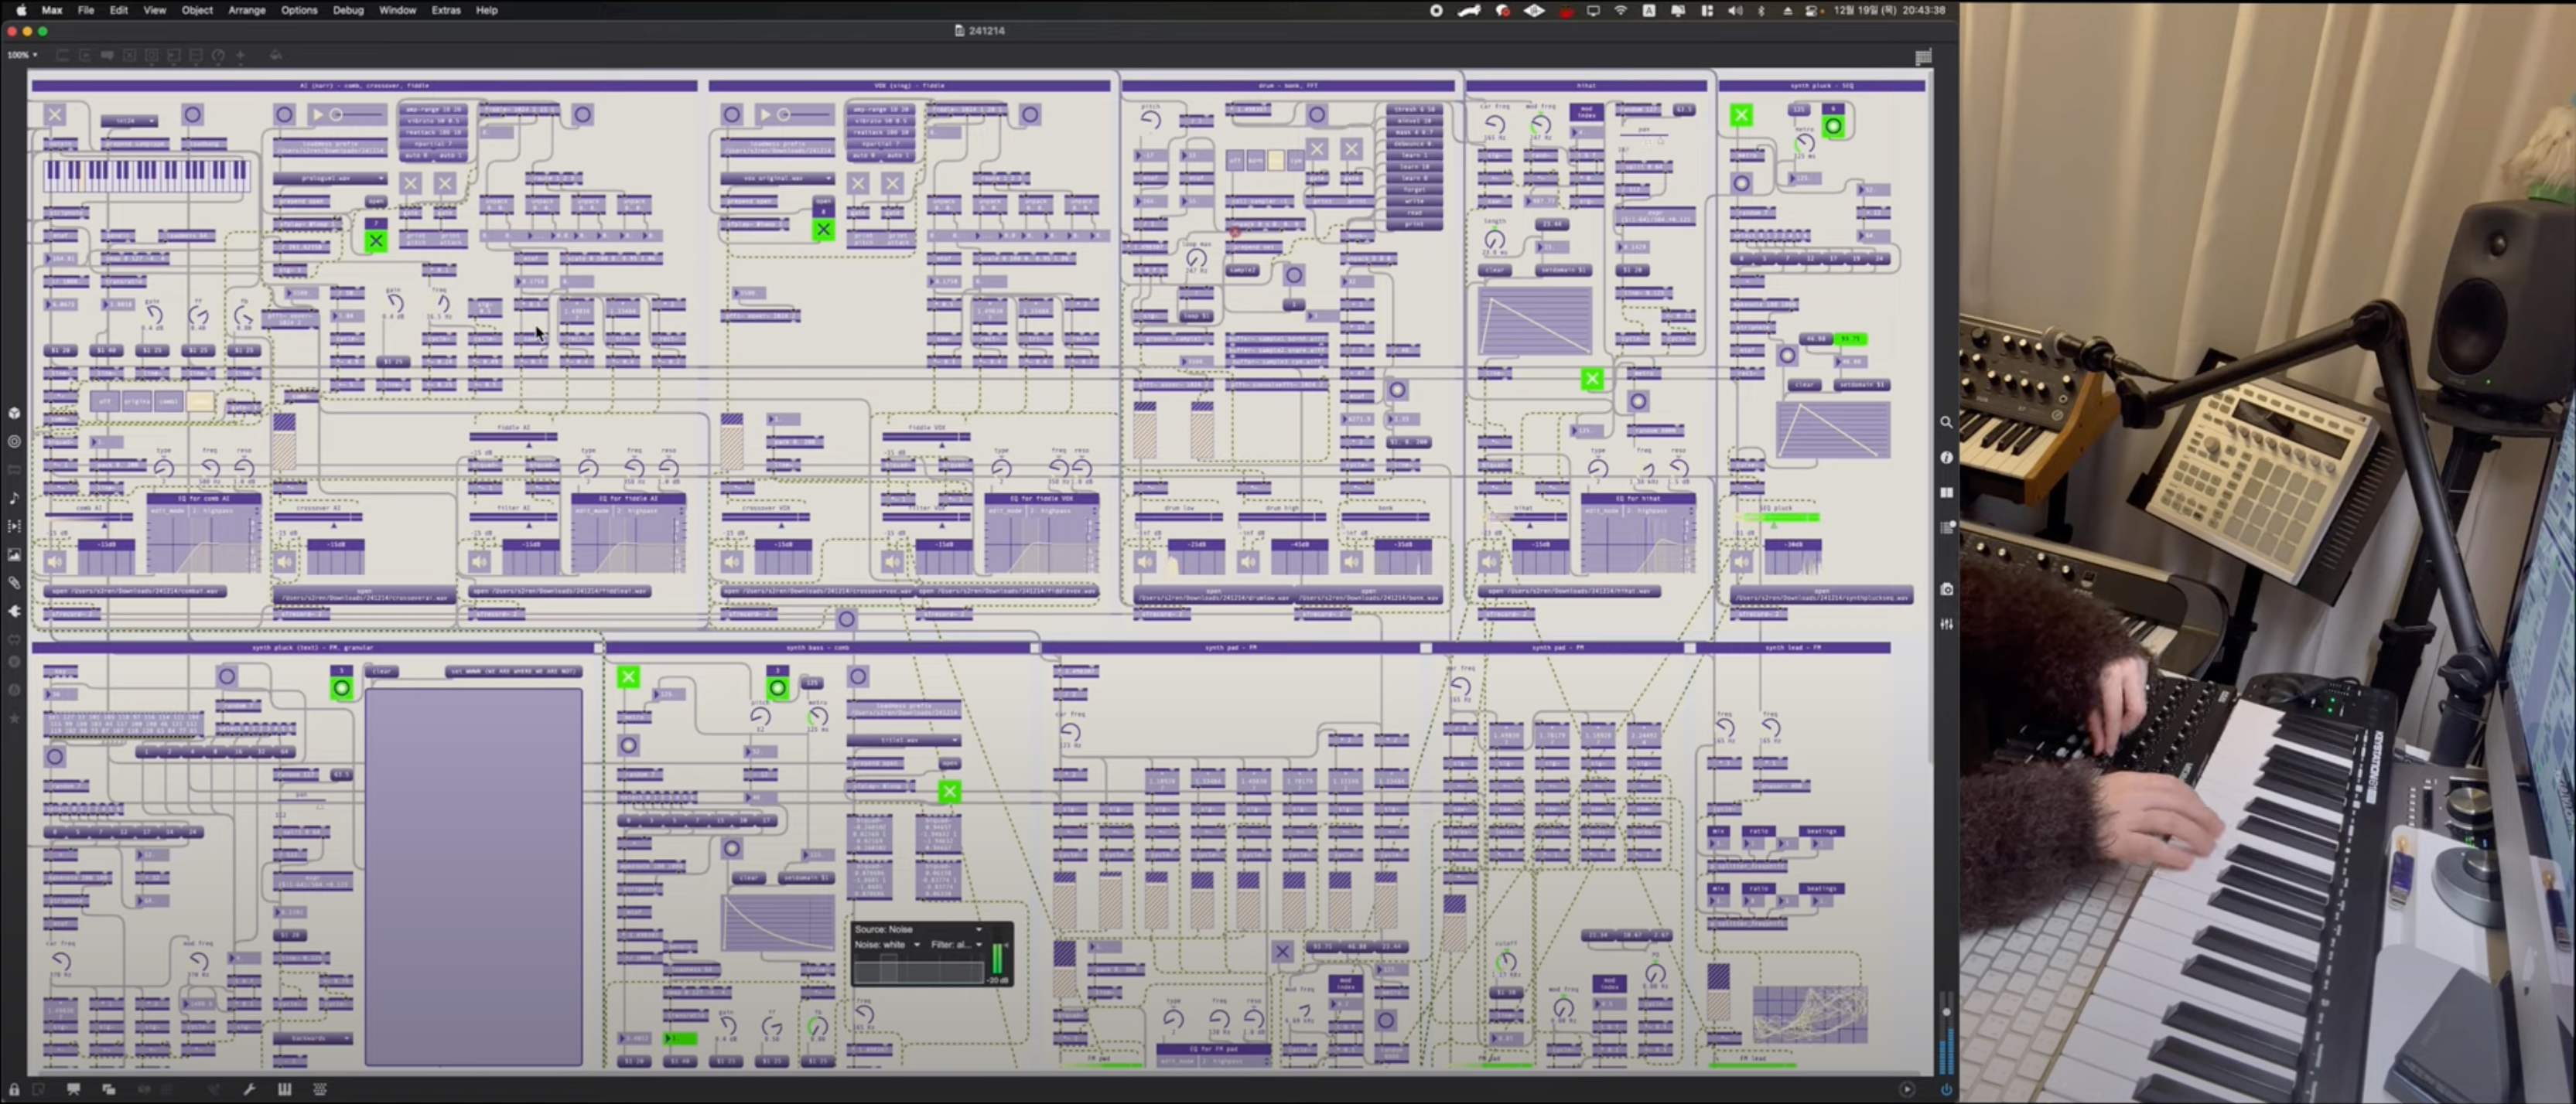
Task: Open the 100% zoom dropdown
Action: tap(22, 55)
